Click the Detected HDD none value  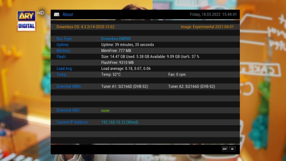coord(105,111)
